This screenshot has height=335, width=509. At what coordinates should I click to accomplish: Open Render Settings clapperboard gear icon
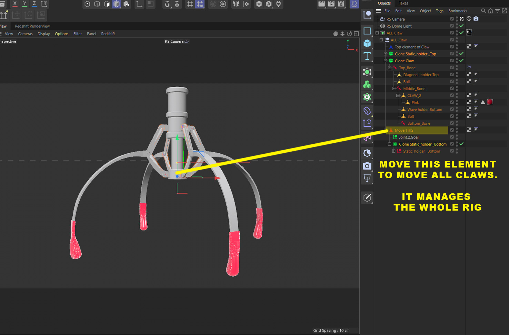coord(341,4)
